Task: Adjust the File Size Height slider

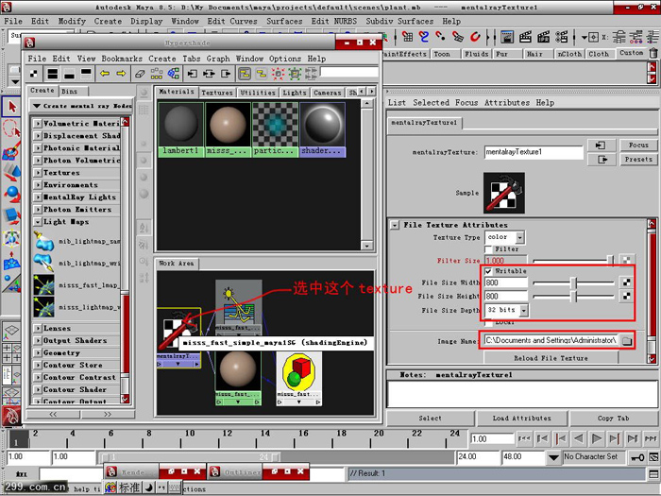Action: click(573, 297)
